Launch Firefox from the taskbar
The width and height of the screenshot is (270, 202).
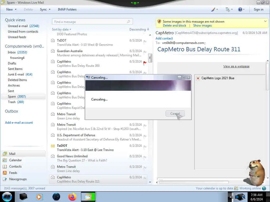click(x=72, y=197)
